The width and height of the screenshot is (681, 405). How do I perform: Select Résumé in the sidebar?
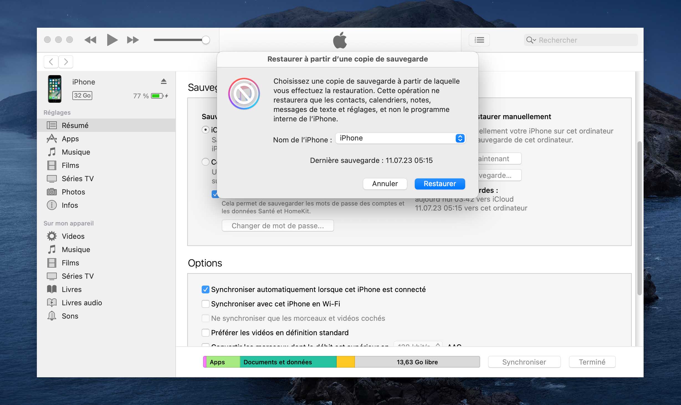(x=106, y=125)
